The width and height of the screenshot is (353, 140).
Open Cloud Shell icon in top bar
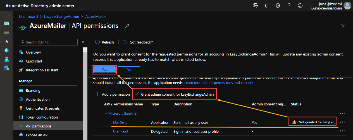tap(256, 6)
